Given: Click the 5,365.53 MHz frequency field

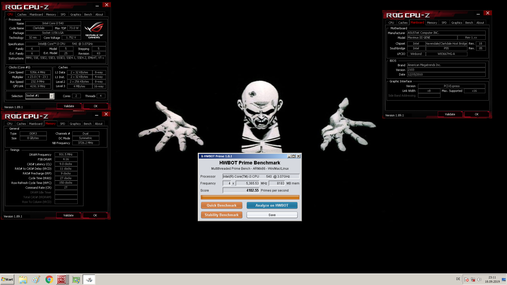Looking at the screenshot, I should [247, 183].
